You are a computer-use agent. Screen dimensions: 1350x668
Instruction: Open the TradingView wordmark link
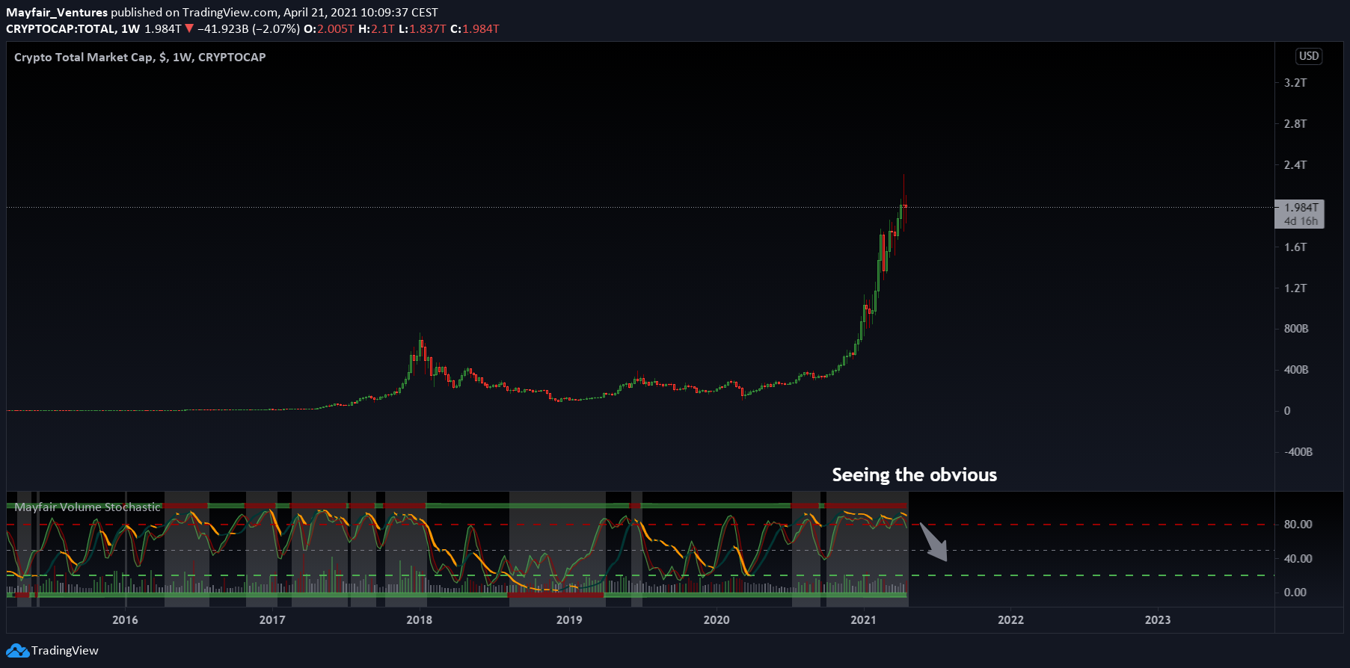pyautogui.click(x=64, y=651)
